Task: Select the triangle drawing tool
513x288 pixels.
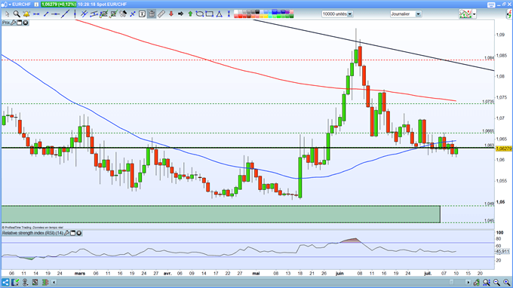Action: point(220,14)
